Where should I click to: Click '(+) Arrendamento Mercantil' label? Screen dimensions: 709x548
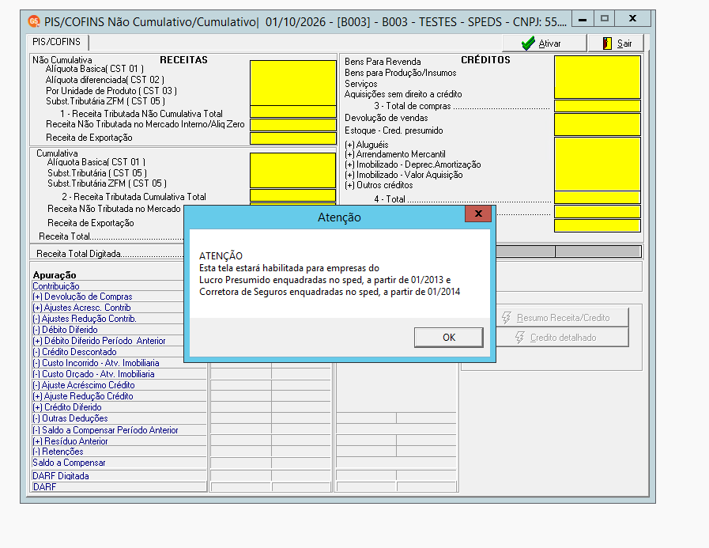pos(394,154)
